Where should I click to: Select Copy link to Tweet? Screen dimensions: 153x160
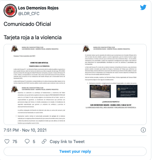point(67,142)
